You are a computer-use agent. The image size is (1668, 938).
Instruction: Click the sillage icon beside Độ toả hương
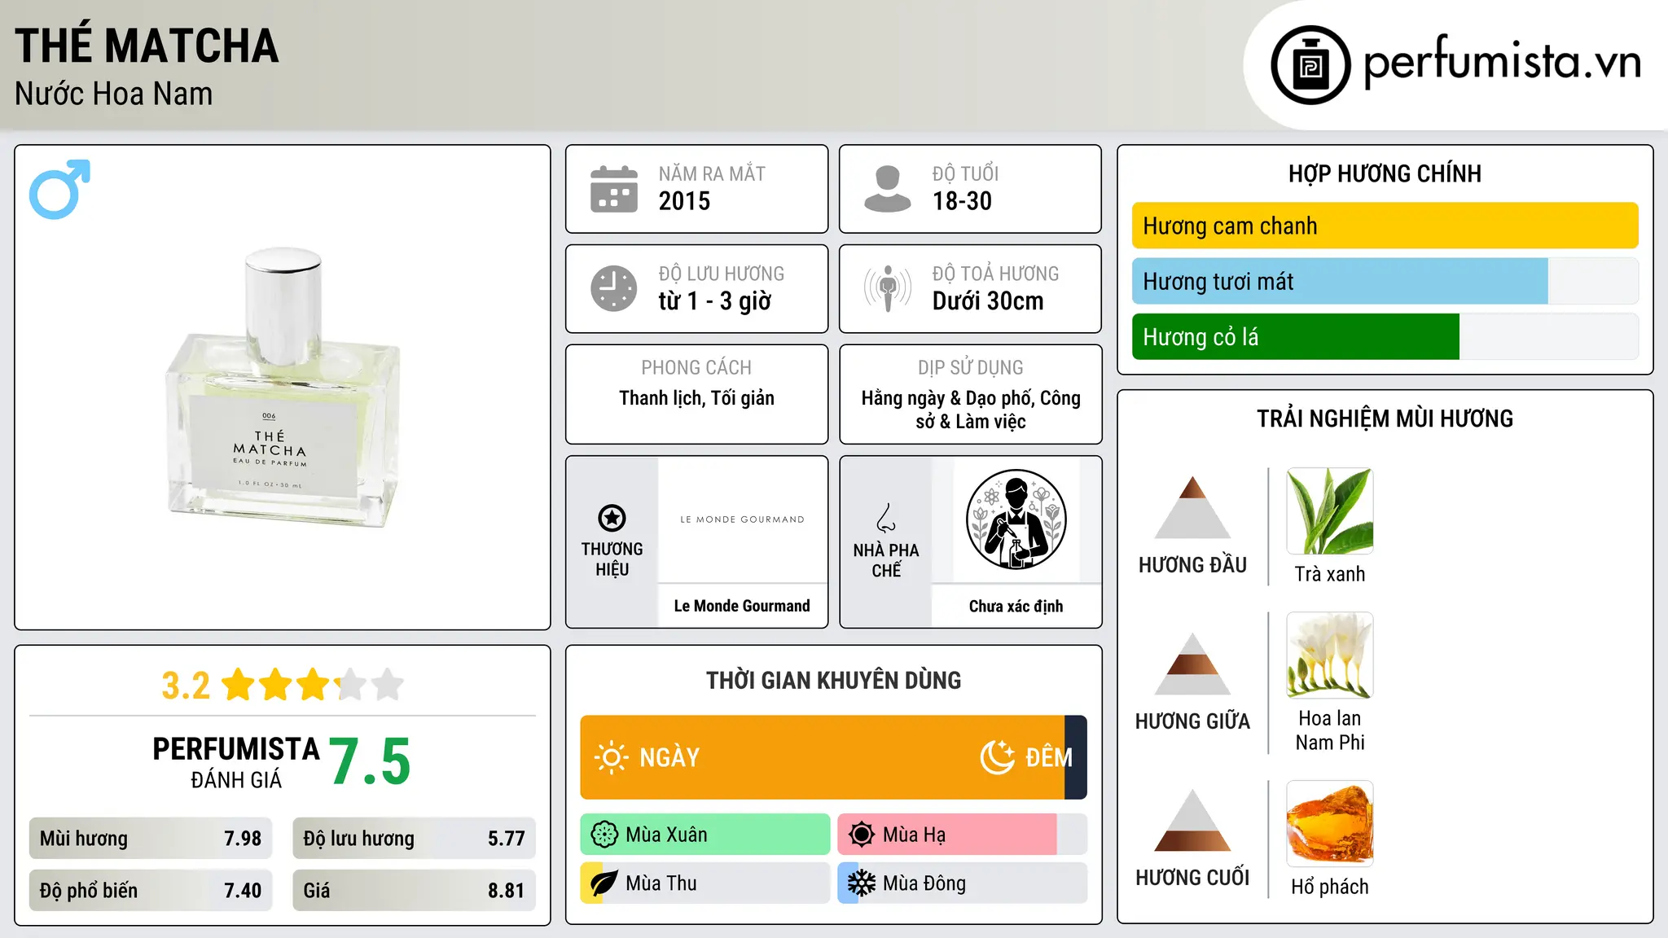point(888,288)
